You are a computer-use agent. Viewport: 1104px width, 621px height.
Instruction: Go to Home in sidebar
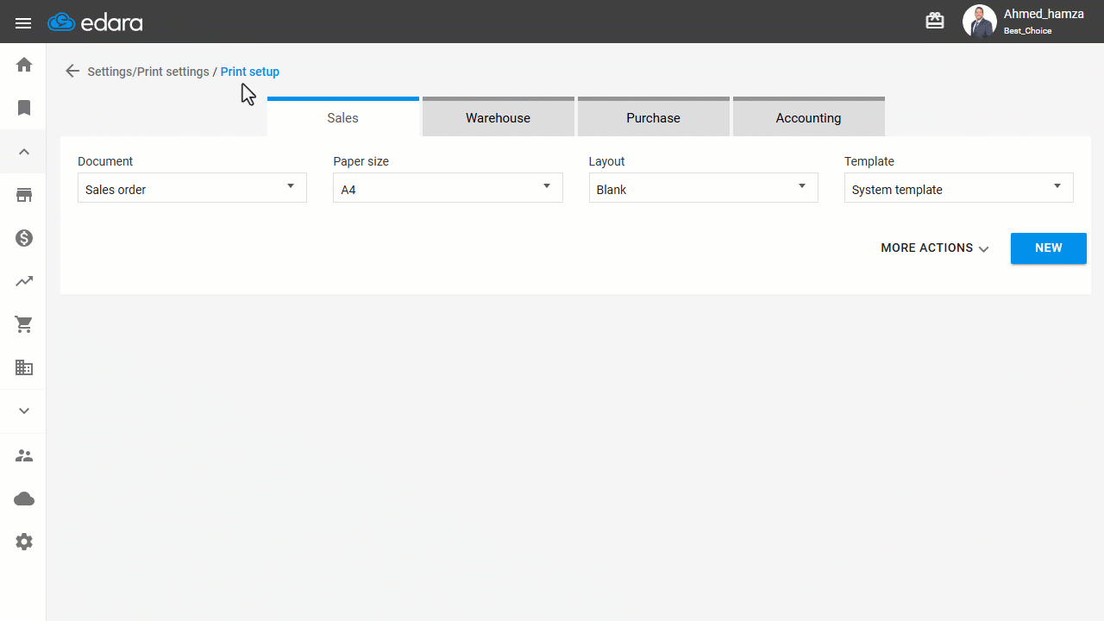(24, 65)
